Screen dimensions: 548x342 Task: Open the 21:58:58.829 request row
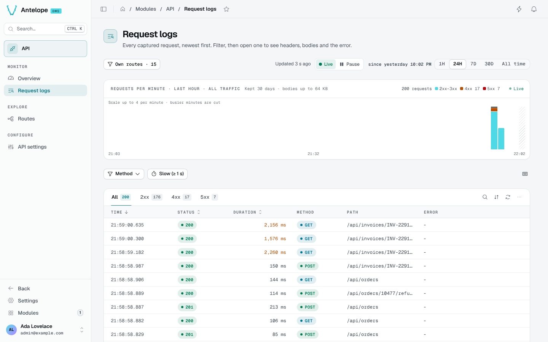pos(317,334)
